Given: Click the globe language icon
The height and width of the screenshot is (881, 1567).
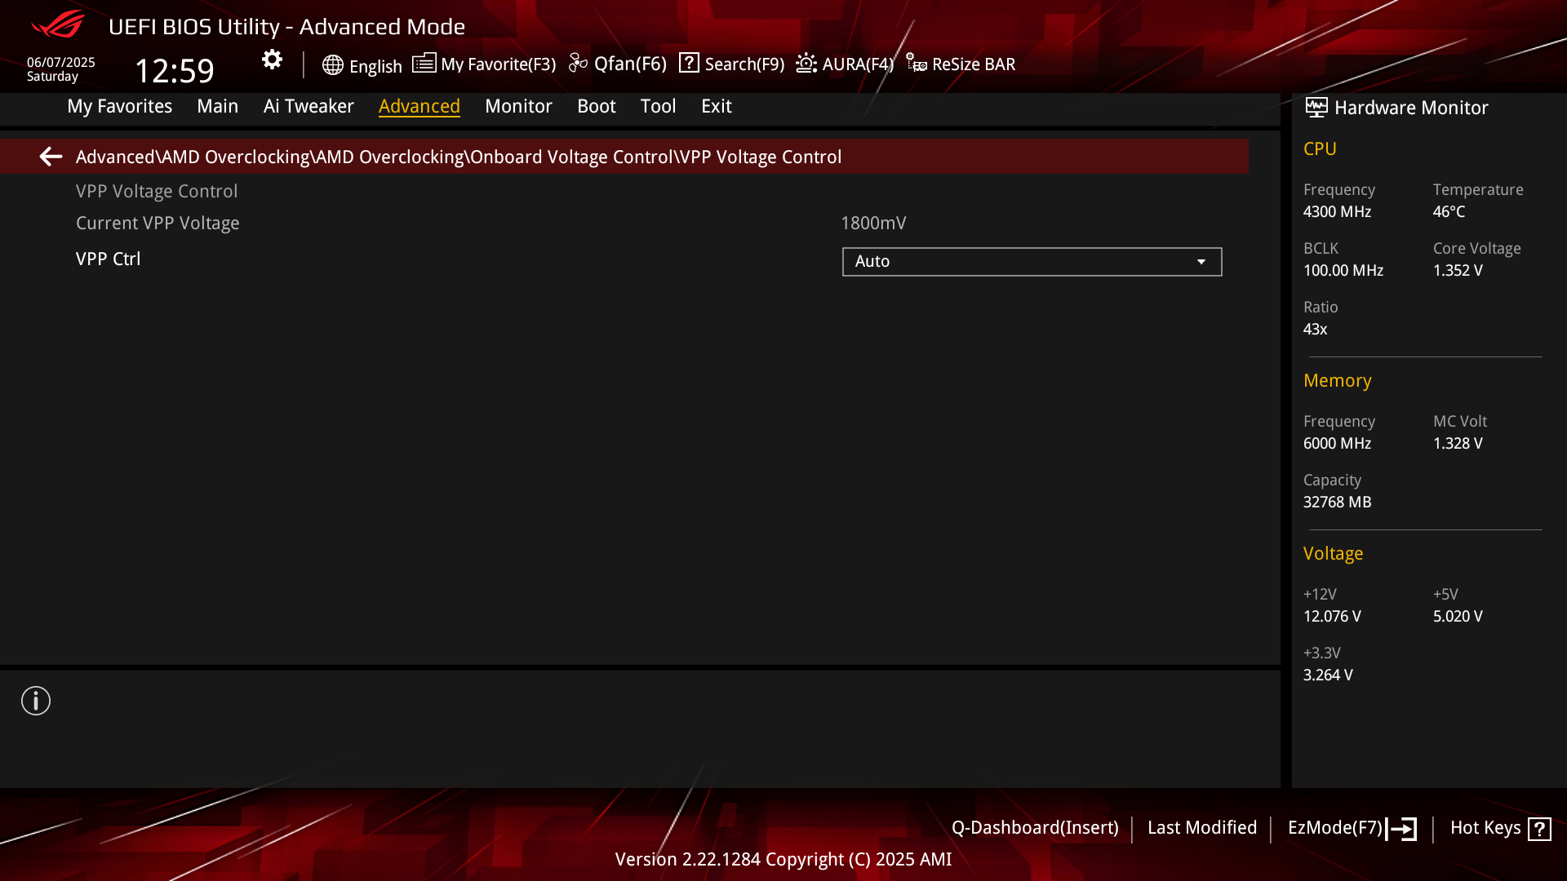Looking at the screenshot, I should pyautogui.click(x=332, y=65).
